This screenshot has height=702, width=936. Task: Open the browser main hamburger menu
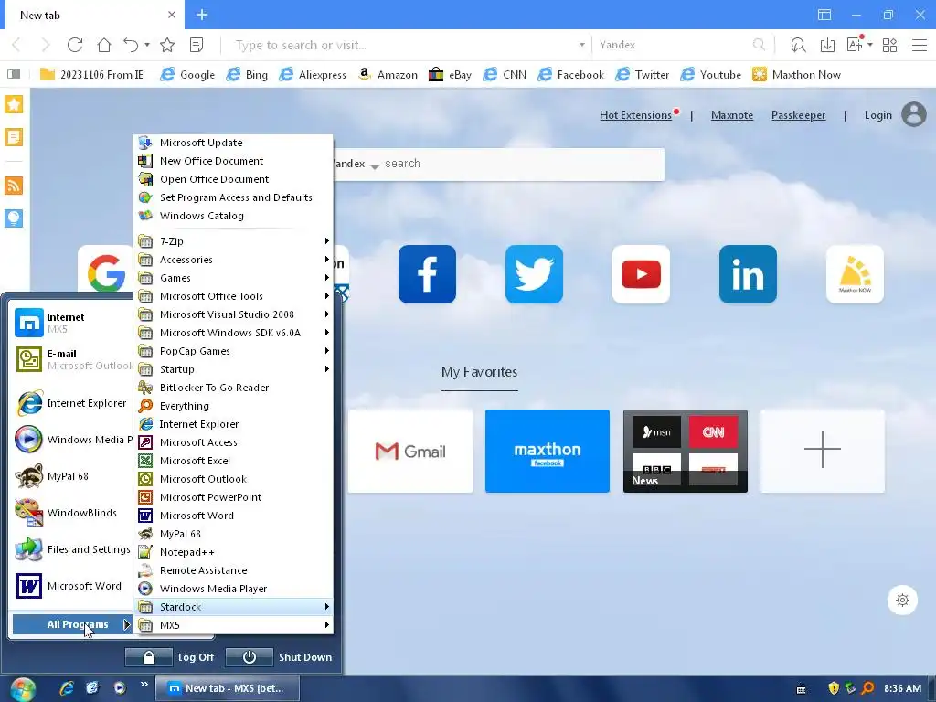(x=920, y=45)
